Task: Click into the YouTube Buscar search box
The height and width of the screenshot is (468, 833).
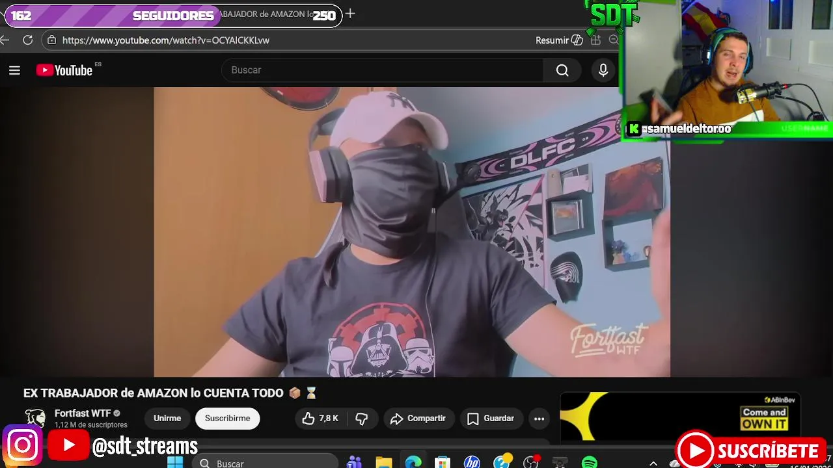Action: coord(383,70)
